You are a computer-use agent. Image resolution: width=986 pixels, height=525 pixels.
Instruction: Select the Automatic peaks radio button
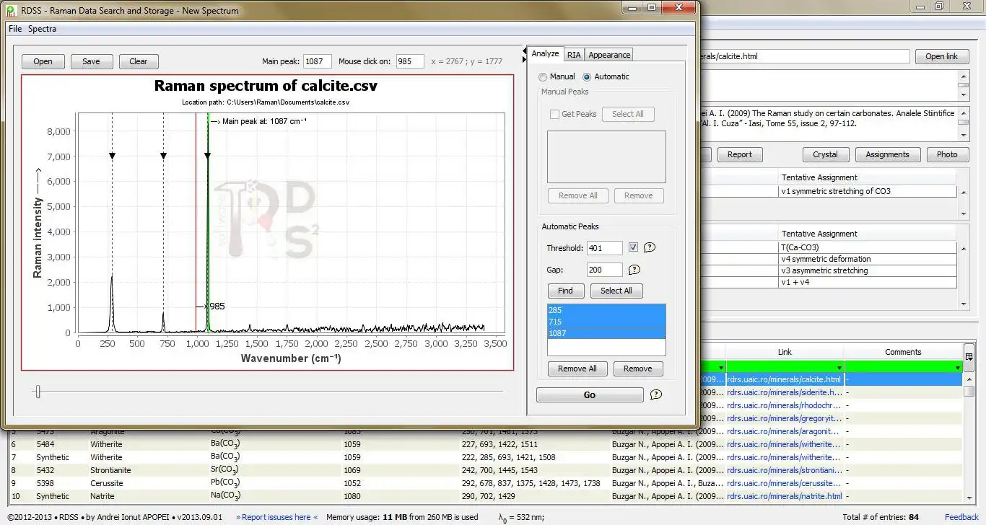[587, 76]
